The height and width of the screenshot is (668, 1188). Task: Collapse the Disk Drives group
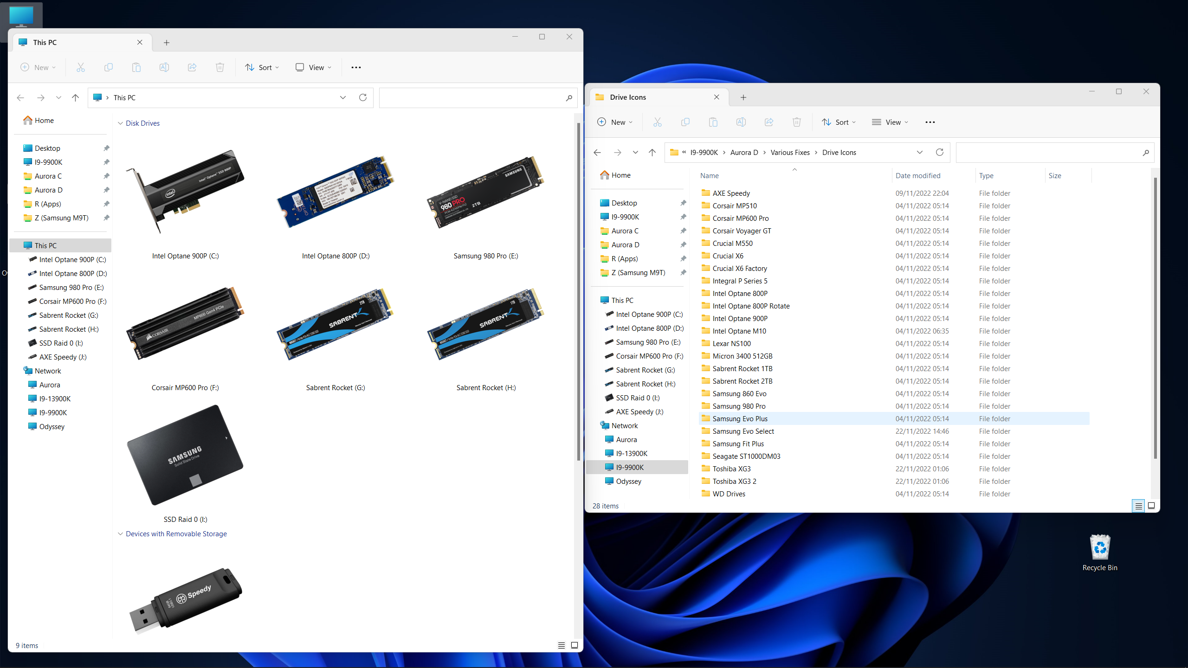120,123
